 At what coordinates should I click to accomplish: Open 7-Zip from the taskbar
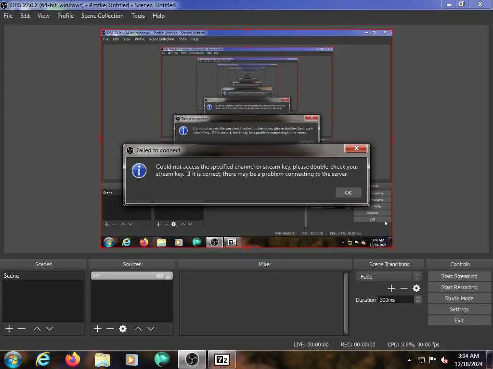tap(221, 359)
